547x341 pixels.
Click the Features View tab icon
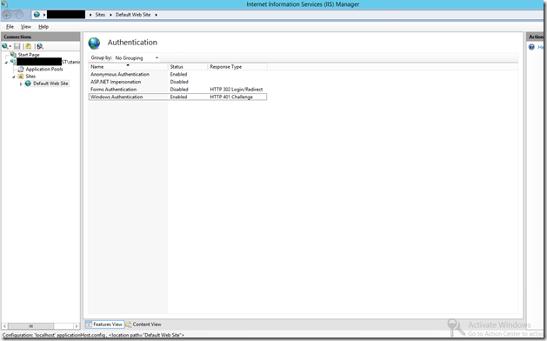point(89,324)
